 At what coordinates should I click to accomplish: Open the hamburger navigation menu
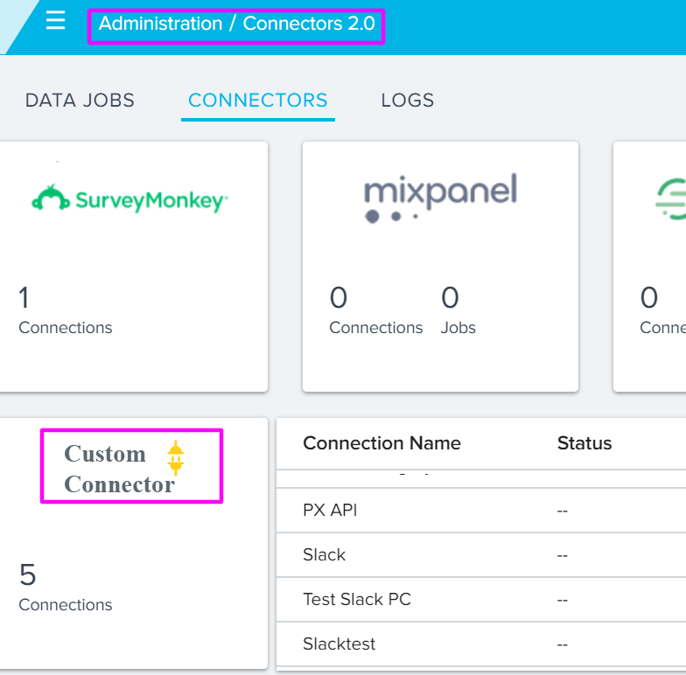[56, 21]
